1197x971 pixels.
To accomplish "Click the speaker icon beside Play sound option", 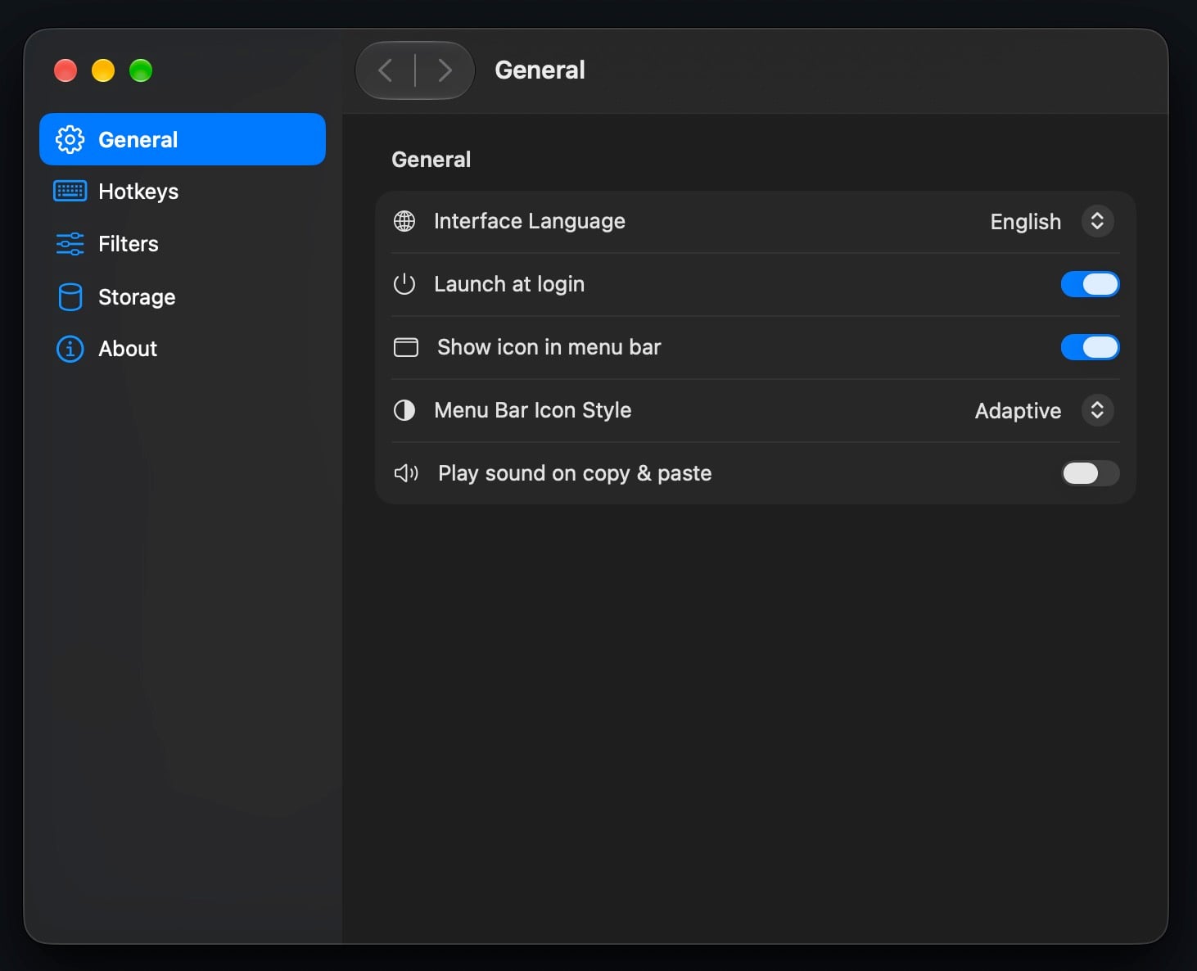I will [x=406, y=473].
